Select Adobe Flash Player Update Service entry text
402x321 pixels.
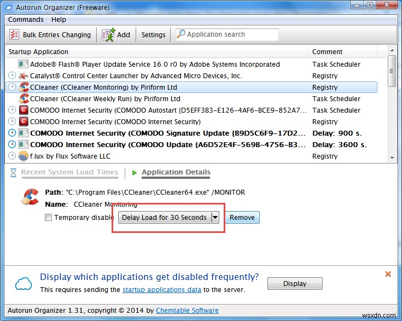[x=155, y=65]
